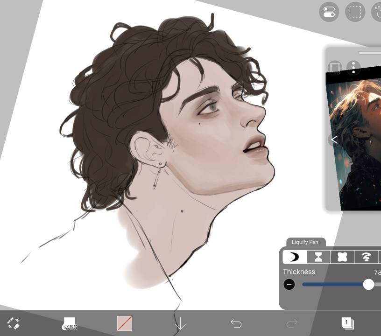Tap the cut-off hand icon at top right
The height and width of the screenshot is (336, 381).
(x=377, y=12)
